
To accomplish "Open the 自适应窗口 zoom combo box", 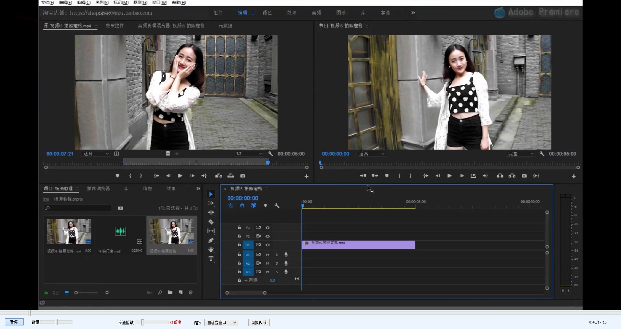I will (221, 323).
